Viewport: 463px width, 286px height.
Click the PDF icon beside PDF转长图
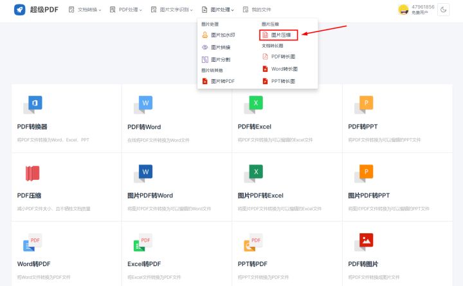[x=265, y=57]
